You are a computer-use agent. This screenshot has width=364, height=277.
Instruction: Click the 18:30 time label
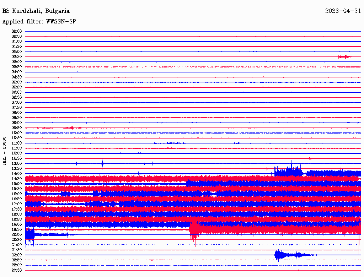[x=17, y=219]
